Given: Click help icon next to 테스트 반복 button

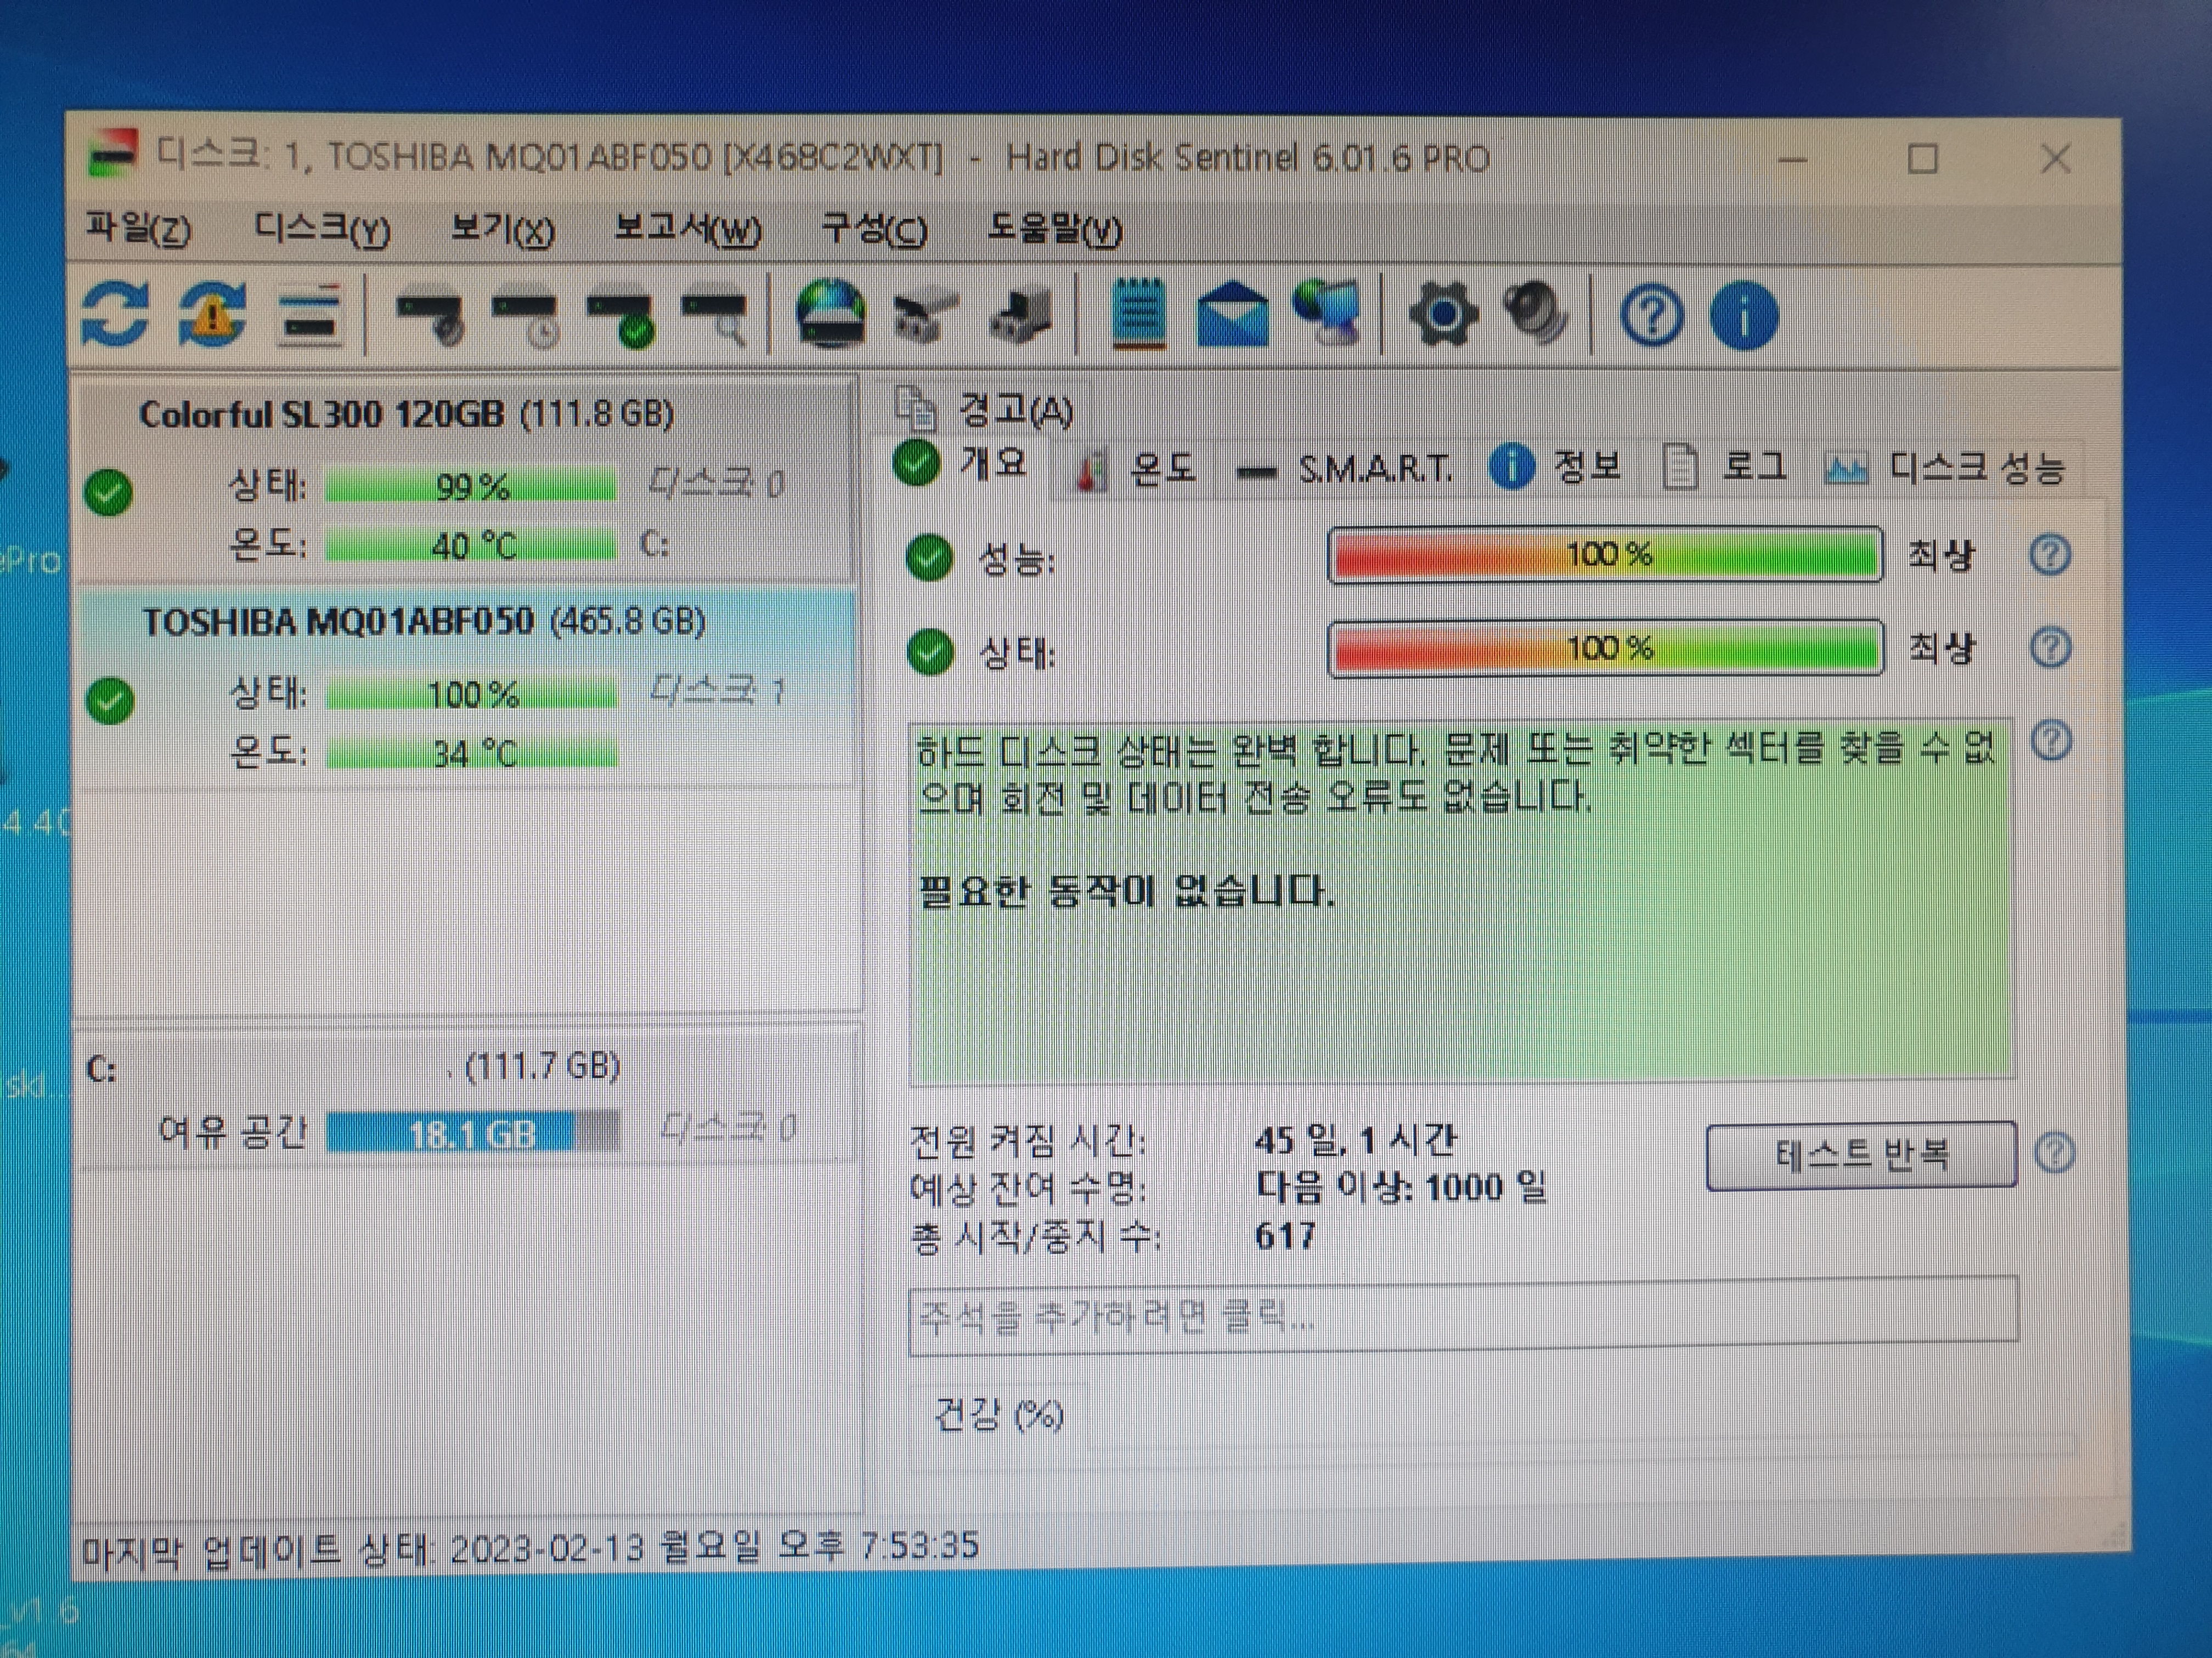Looking at the screenshot, I should tap(2055, 1153).
